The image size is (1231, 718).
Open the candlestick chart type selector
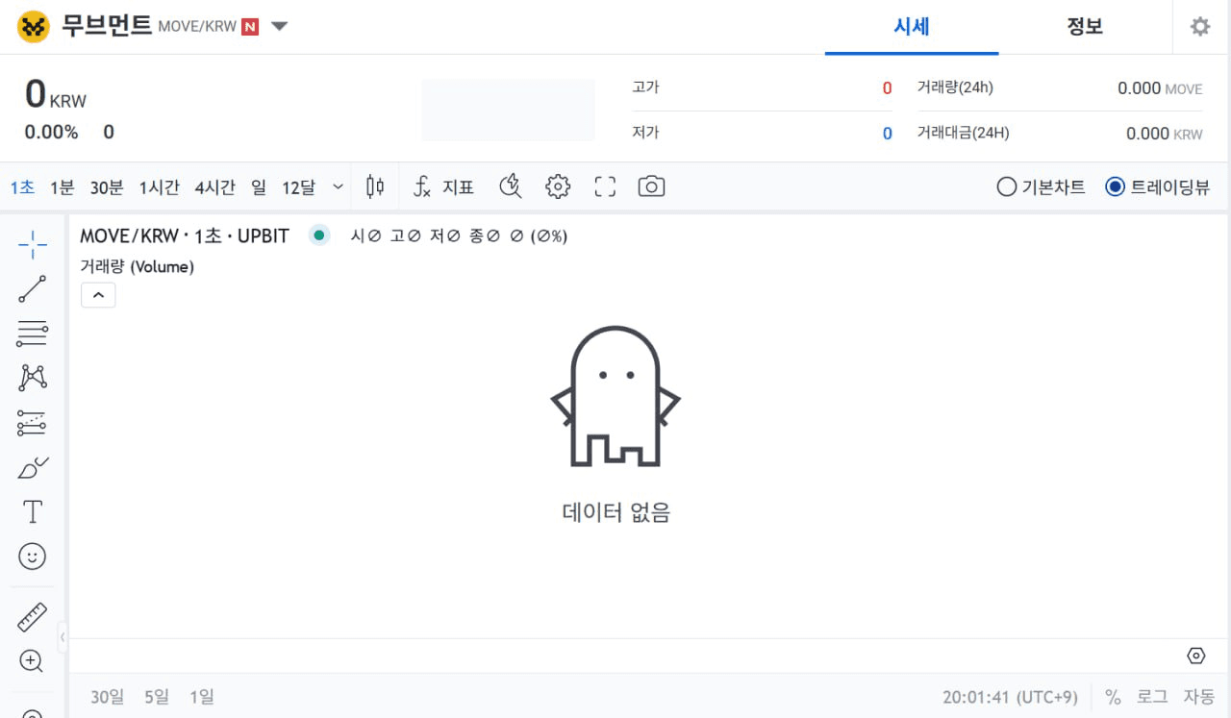tap(375, 187)
